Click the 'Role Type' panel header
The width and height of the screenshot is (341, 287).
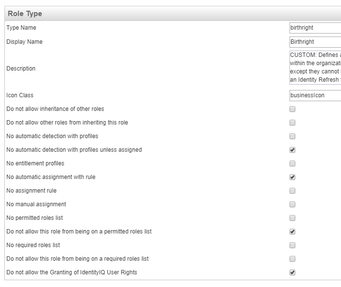[25, 14]
